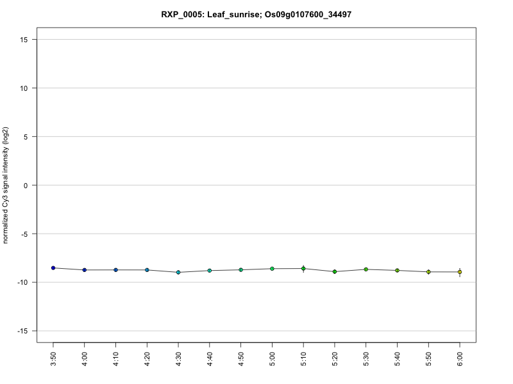Select the data point at 5:40

click(x=397, y=270)
